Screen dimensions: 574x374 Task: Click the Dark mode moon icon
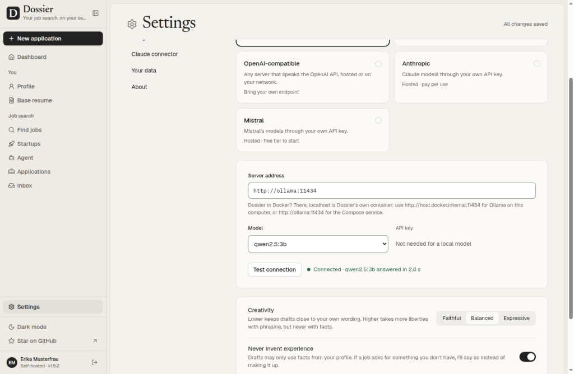tap(11, 327)
